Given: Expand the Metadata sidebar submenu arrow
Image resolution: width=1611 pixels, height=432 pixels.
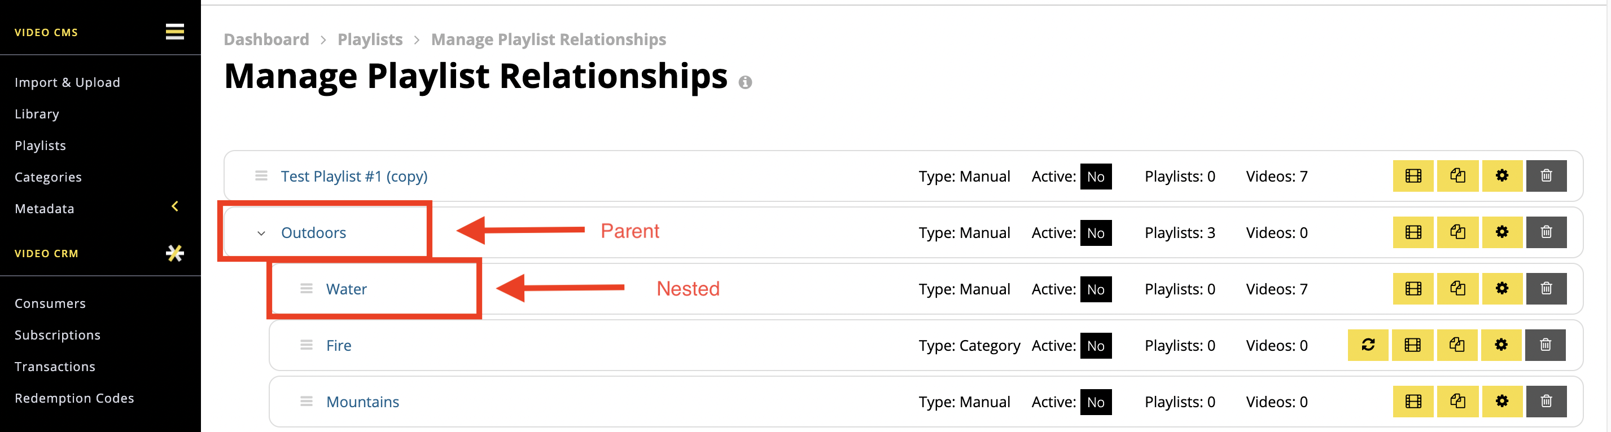Looking at the screenshot, I should (175, 206).
